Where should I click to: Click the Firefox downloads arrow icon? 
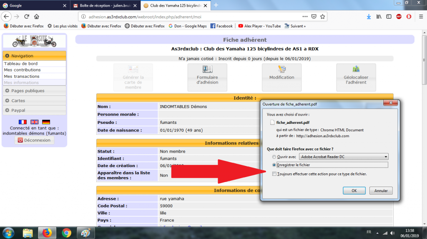click(369, 17)
